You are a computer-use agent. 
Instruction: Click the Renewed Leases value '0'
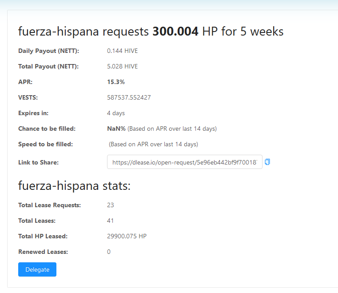[x=109, y=252]
